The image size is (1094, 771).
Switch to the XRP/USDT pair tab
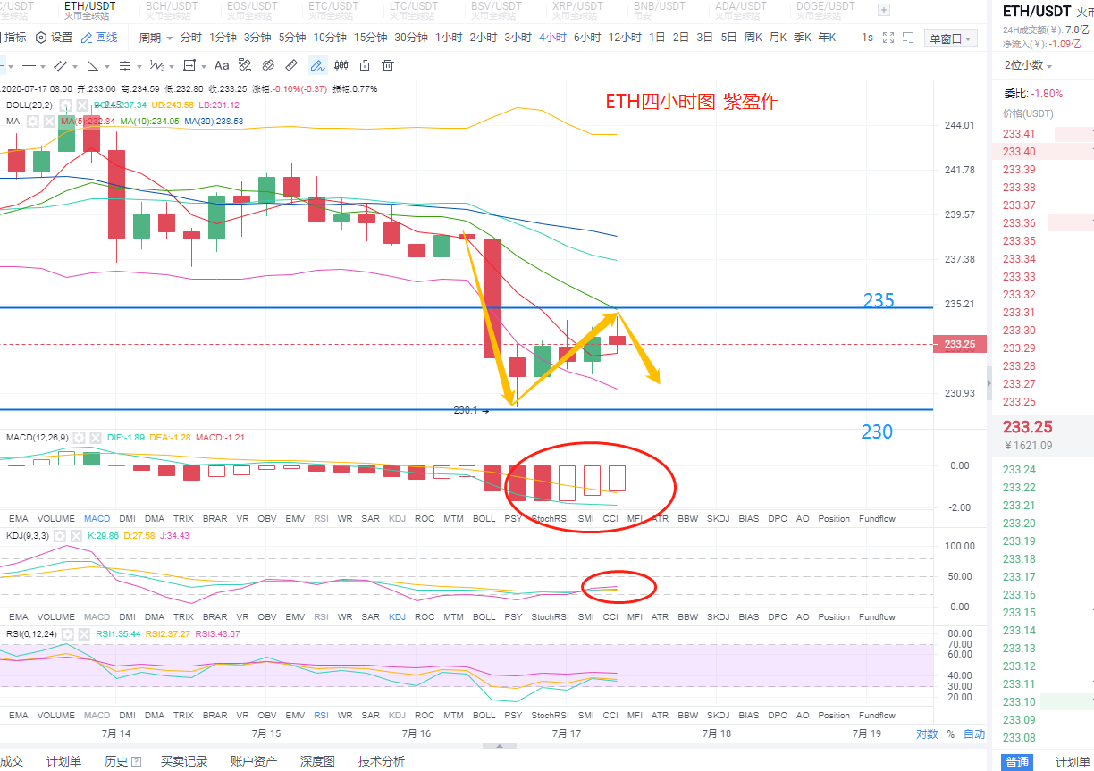click(577, 10)
